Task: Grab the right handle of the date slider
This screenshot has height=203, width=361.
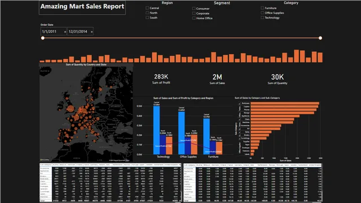Action: (320, 38)
